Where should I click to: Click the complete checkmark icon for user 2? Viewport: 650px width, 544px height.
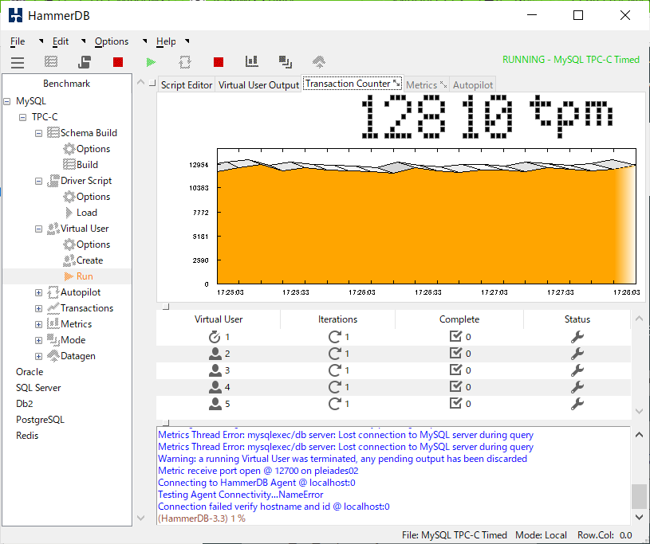click(455, 353)
